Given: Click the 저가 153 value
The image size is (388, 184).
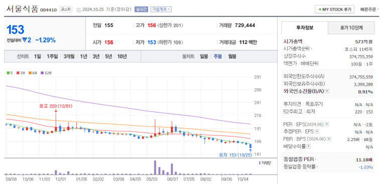Looking at the screenshot, I should (152, 42).
